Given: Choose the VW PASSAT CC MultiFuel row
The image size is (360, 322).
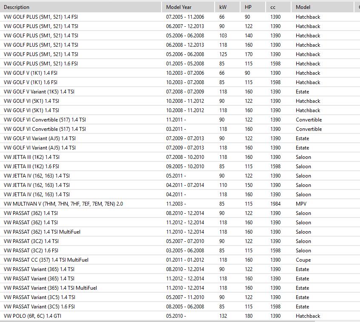Looking at the screenshot, I should (46, 260).
